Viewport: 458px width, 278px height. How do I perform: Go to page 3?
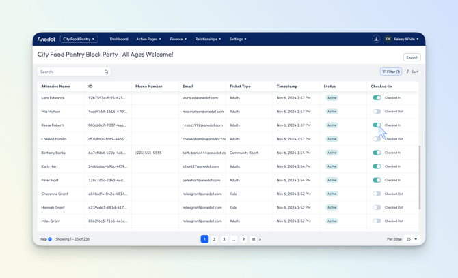(224, 239)
